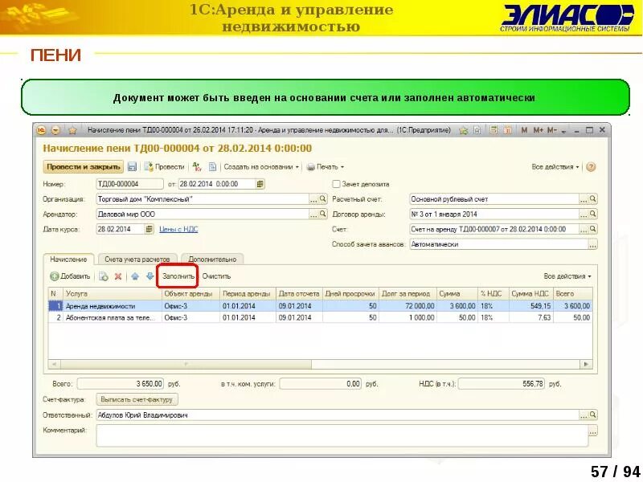The width and height of the screenshot is (643, 482).
Task: Click the Способ зачета авансов ellipsis button
Action: (x=593, y=245)
